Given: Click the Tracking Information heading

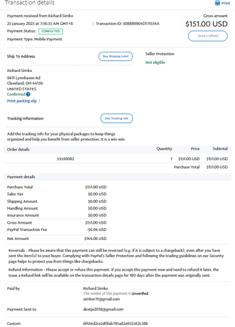Looking at the screenshot, I should pyautogui.click(x=25, y=118).
